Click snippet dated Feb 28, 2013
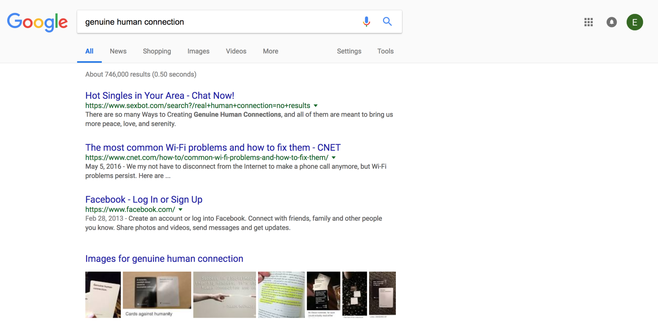Image resolution: width=658 pixels, height=321 pixels. [x=234, y=223]
